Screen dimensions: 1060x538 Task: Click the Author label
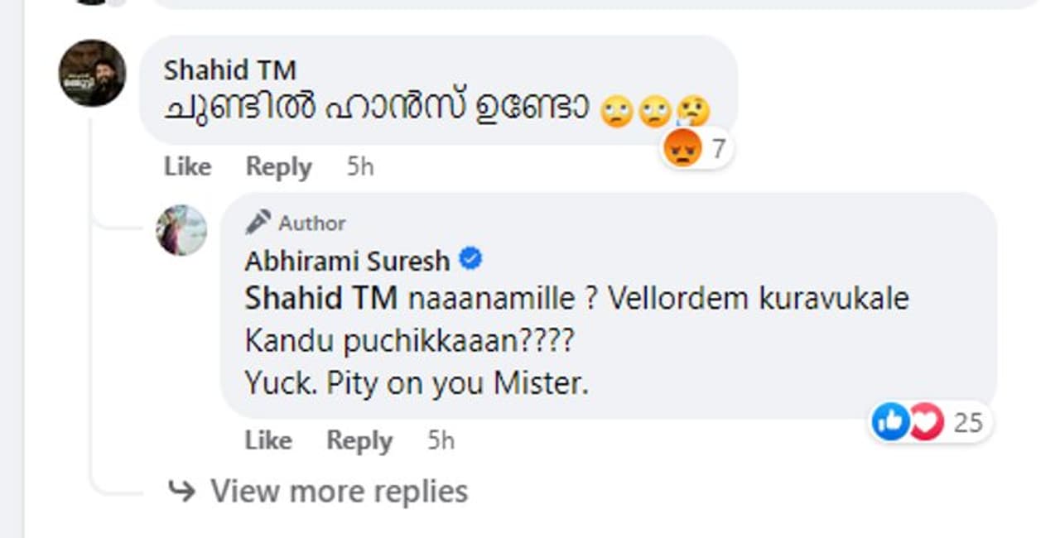[312, 223]
